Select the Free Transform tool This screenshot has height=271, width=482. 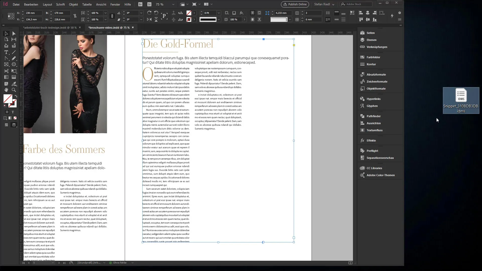click(14, 71)
